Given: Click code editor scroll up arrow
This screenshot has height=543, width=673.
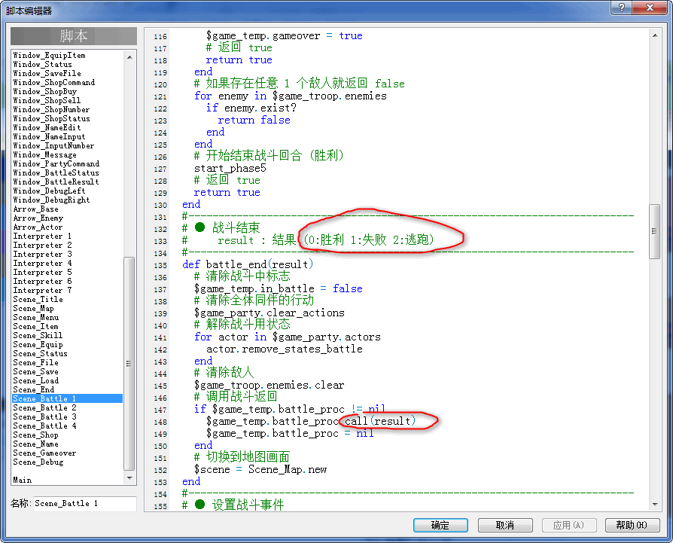Looking at the screenshot, I should coord(654,35).
